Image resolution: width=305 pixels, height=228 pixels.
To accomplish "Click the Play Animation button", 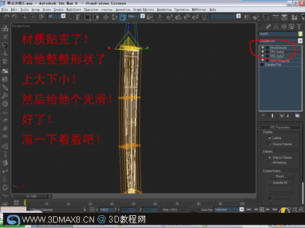I will (262, 209).
